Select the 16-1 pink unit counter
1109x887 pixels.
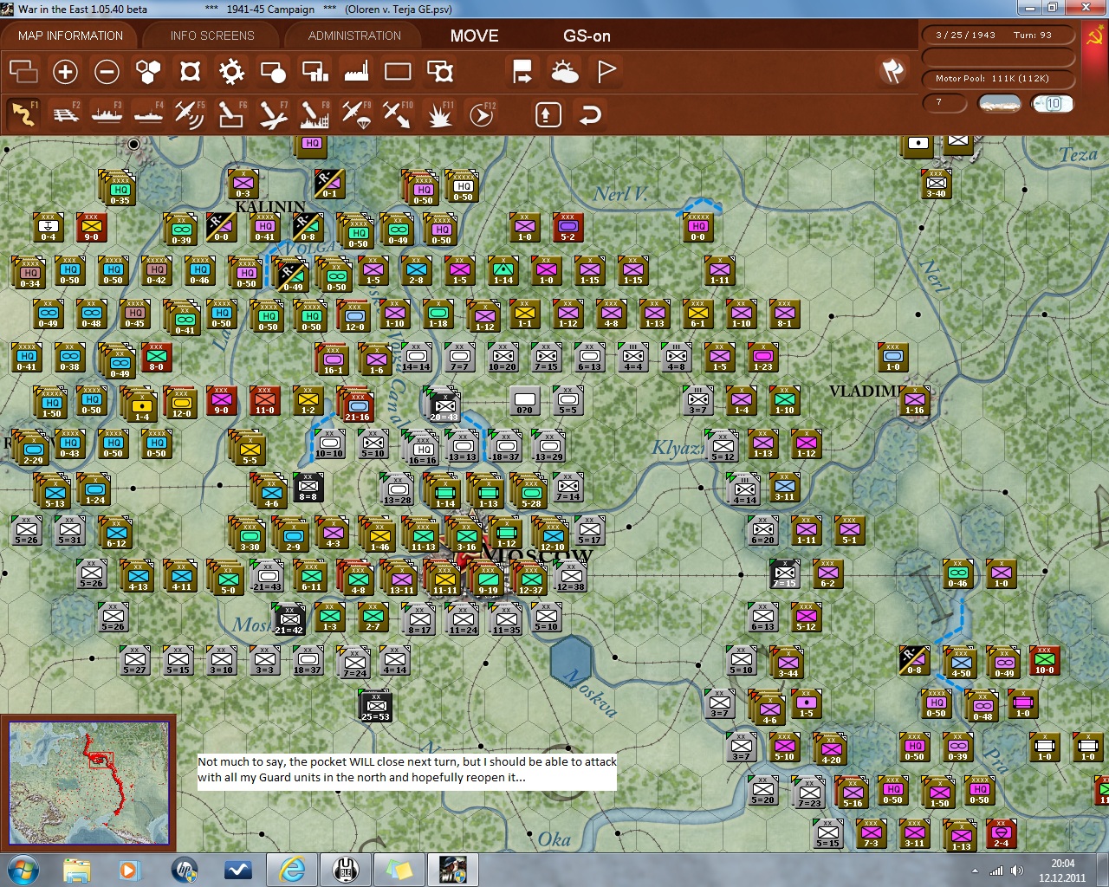click(333, 359)
